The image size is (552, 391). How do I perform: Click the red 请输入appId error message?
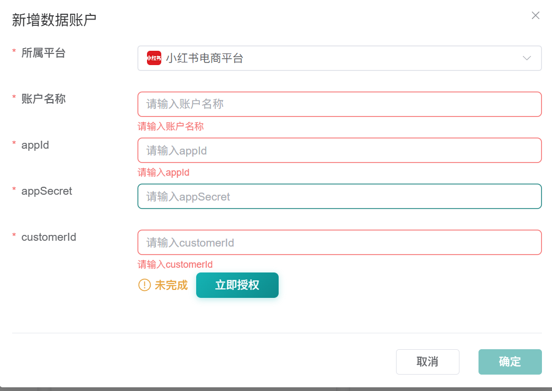click(163, 172)
